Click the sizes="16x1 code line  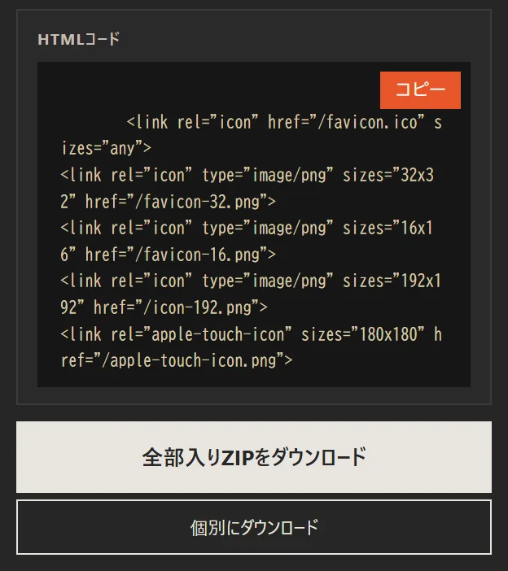pos(247,228)
